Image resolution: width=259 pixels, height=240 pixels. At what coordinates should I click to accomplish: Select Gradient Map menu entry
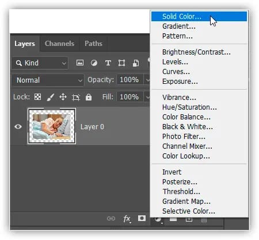pos(186,202)
